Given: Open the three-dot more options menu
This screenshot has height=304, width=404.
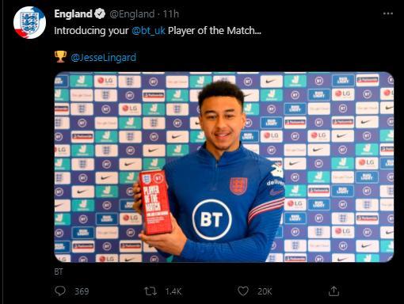Looking at the screenshot, I should click(x=388, y=13).
